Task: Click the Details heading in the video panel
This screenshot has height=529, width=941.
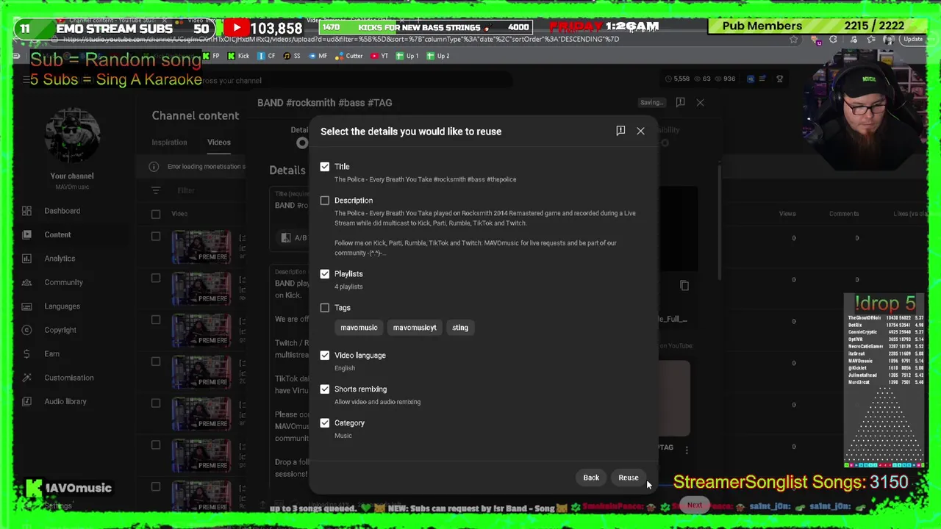Action: click(287, 170)
